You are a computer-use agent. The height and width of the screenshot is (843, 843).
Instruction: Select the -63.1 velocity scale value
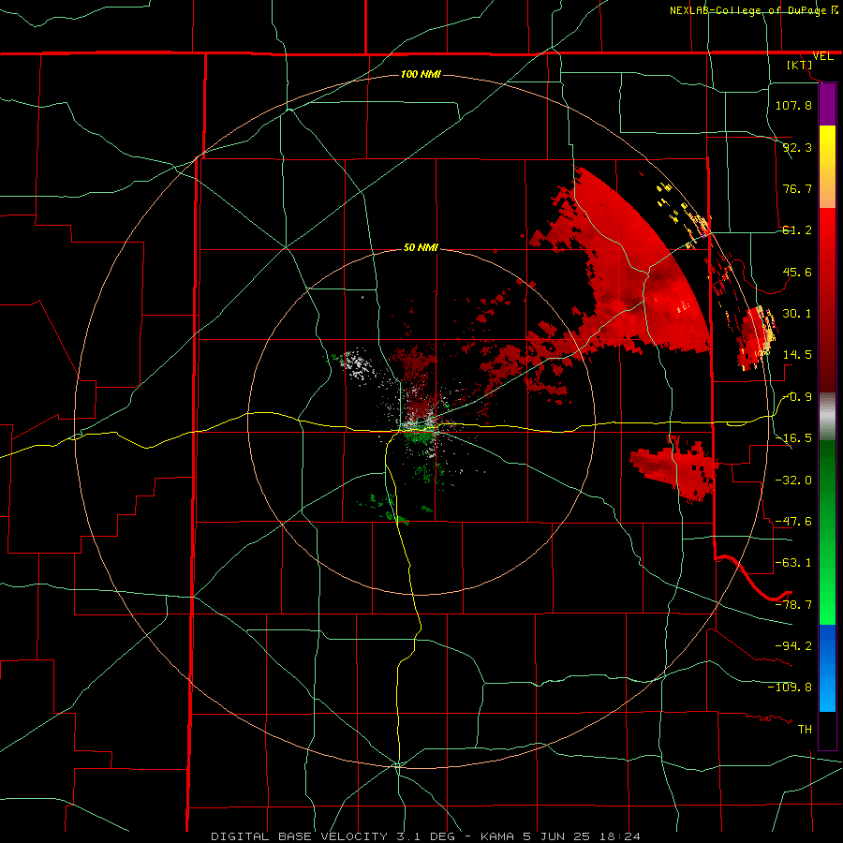click(793, 563)
